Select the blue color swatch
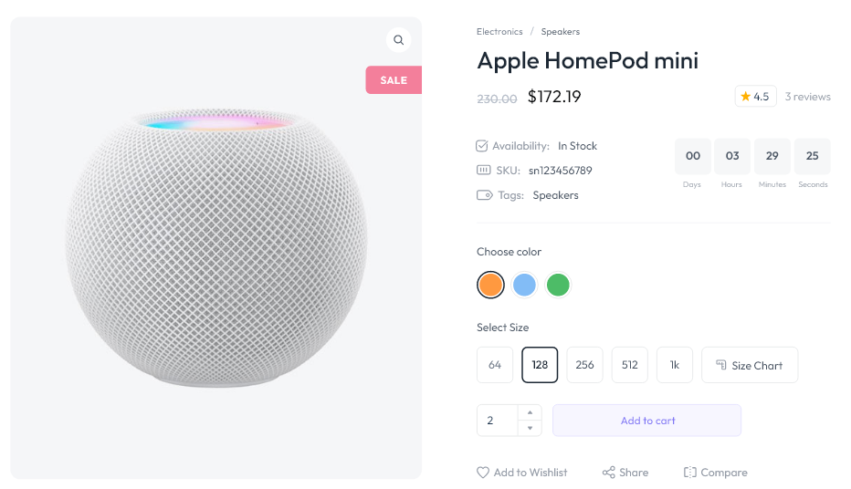The height and width of the screenshot is (489, 851). click(x=524, y=285)
